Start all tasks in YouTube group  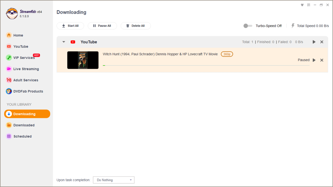[314, 42]
